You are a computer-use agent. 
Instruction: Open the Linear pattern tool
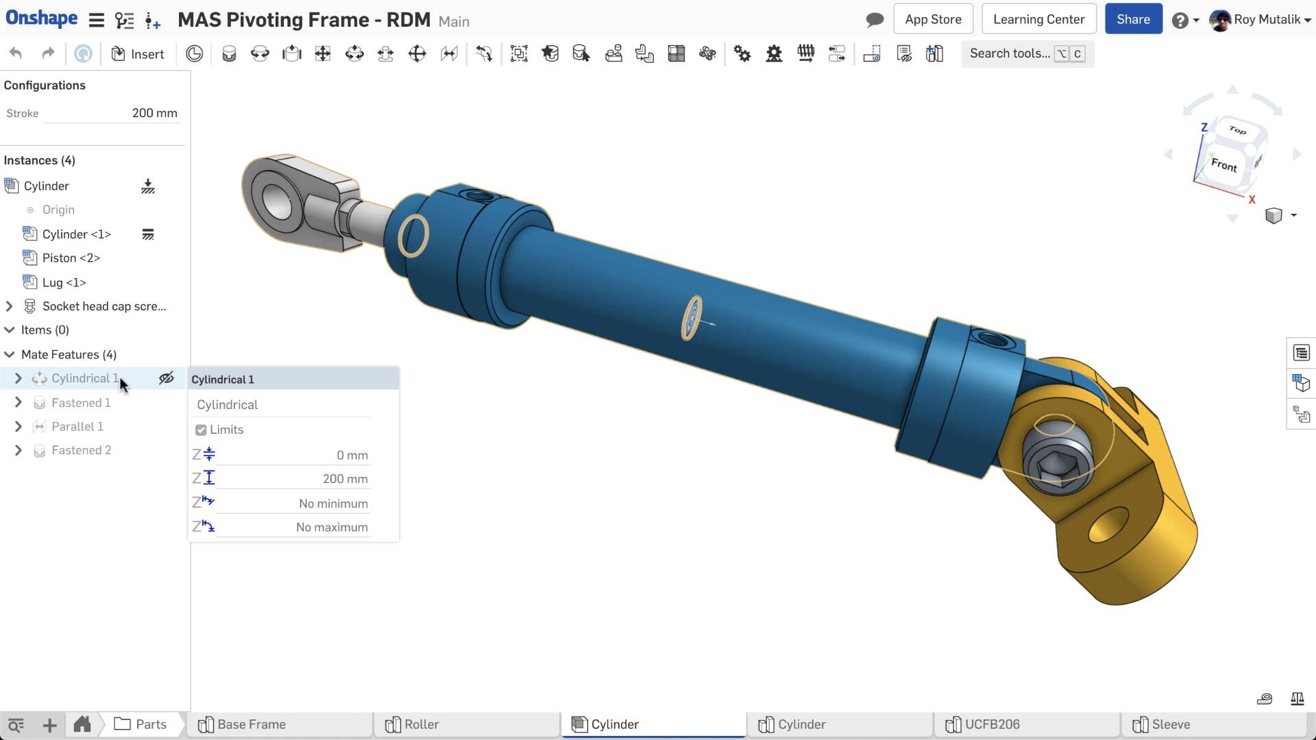click(x=676, y=53)
